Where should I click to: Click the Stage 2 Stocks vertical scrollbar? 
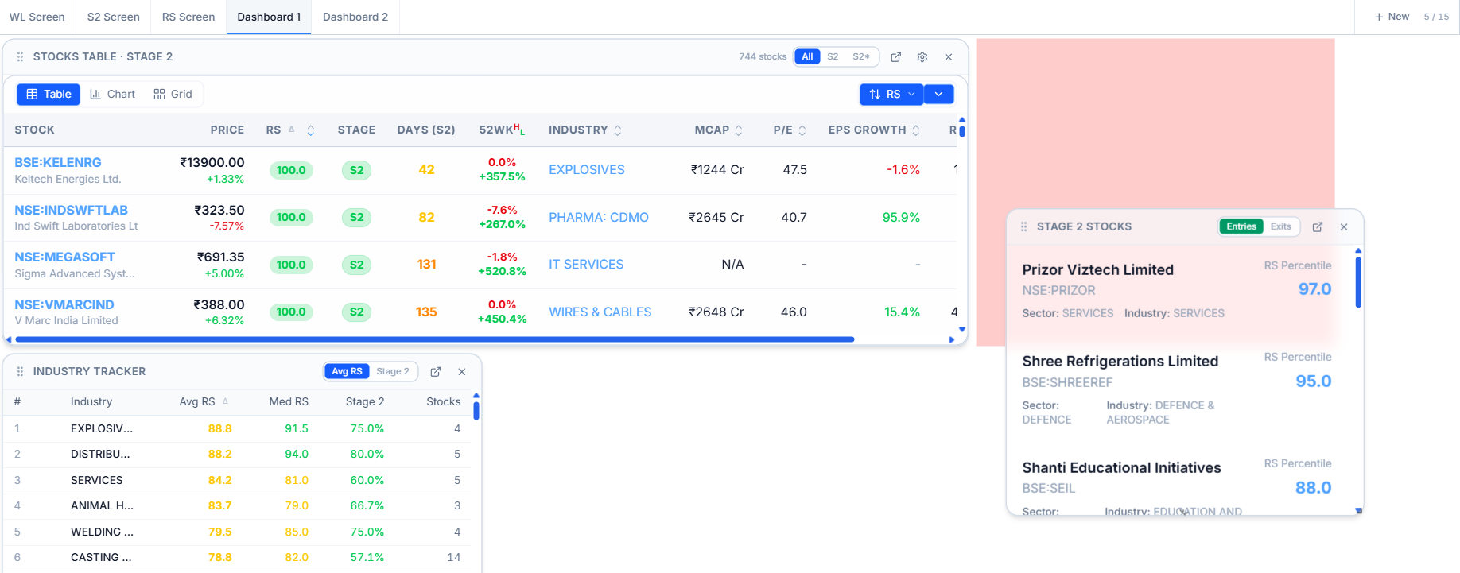coord(1358,281)
